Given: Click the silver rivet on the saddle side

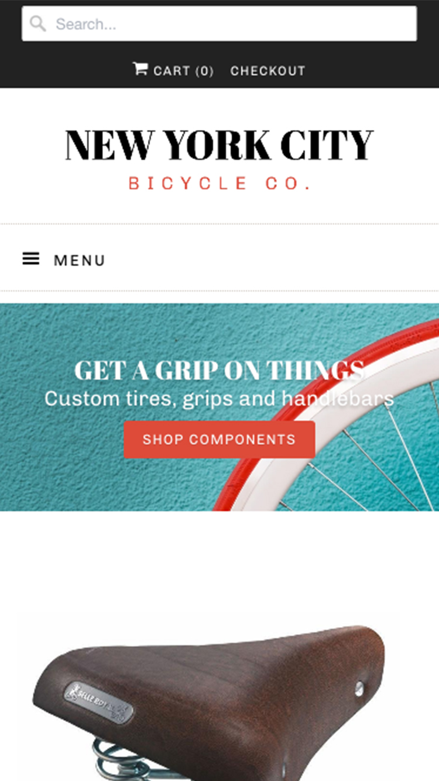Looking at the screenshot, I should pos(359,688).
